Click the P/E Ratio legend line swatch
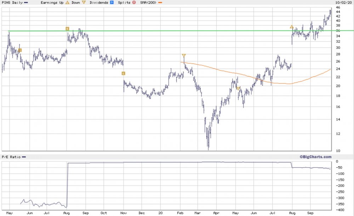Viewport: 354px width, 216px height. coord(24,157)
